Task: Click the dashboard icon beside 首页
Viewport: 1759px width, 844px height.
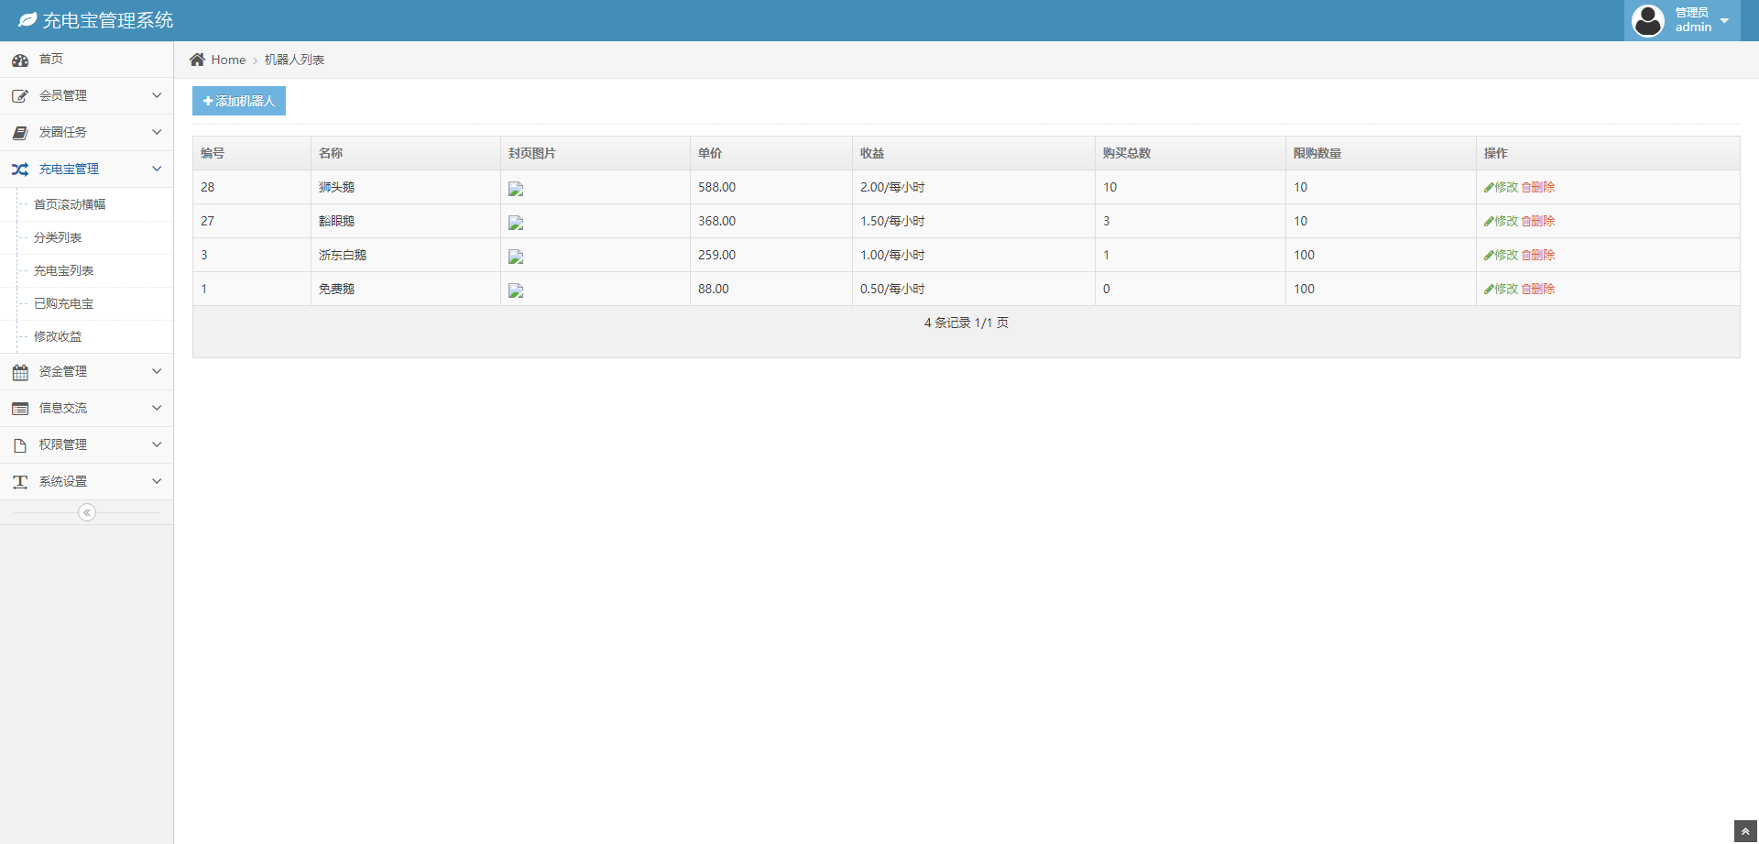Action: tap(20, 60)
